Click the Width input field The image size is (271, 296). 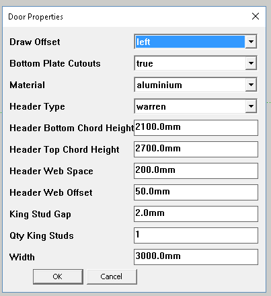196,257
